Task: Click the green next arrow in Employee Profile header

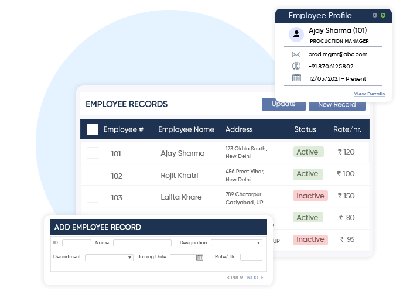Action: (383, 15)
